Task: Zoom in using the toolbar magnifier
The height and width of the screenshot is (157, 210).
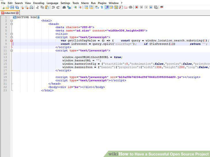Action: point(75,7)
